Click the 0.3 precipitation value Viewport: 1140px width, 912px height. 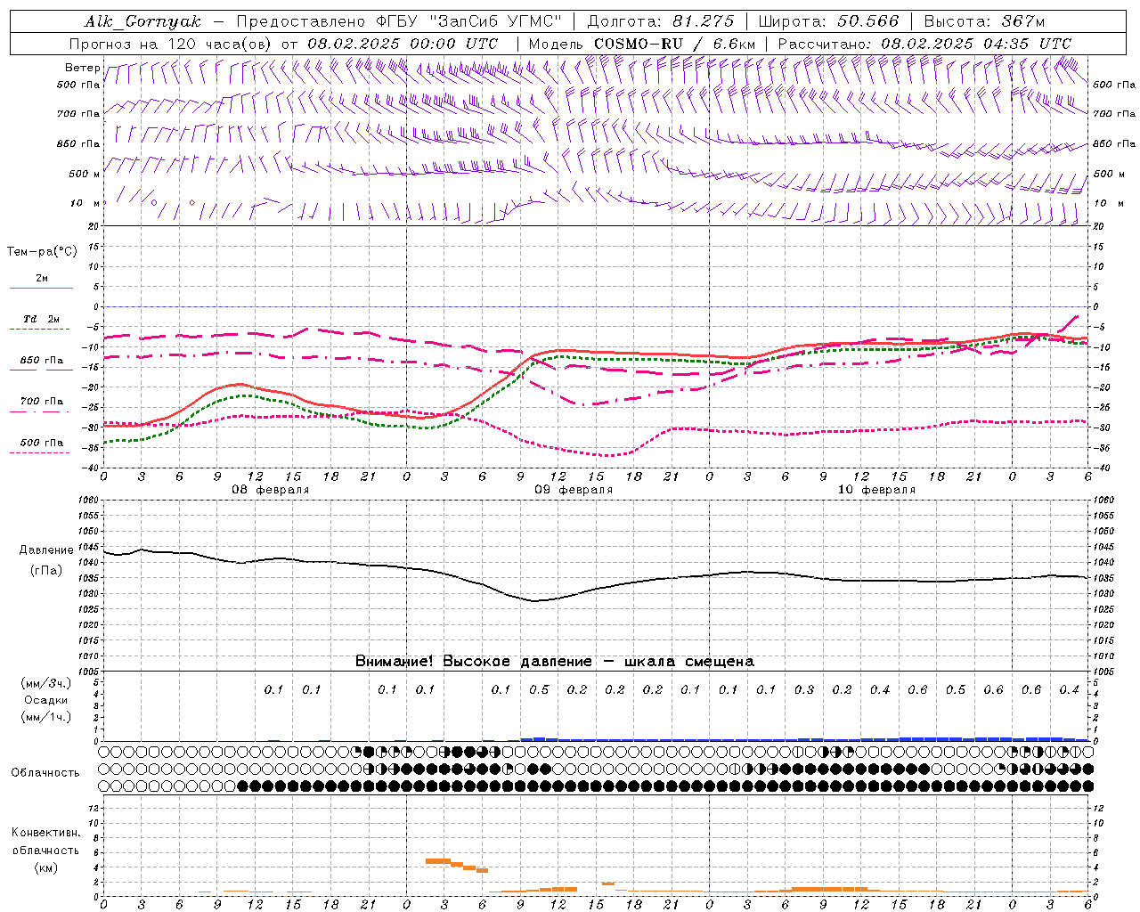pos(804,690)
